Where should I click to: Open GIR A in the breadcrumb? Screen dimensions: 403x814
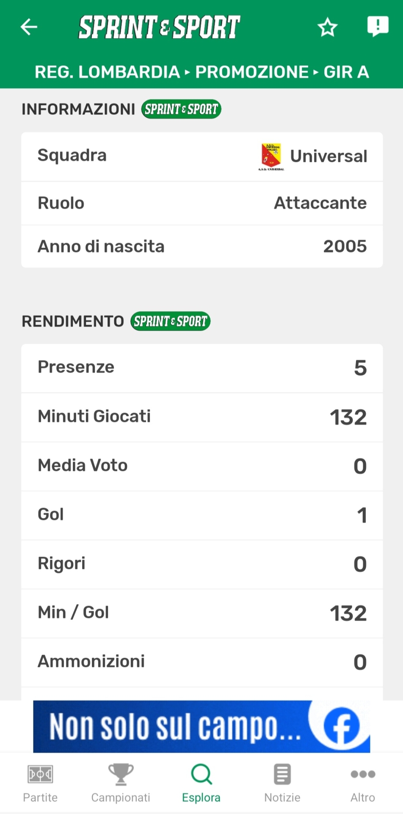coord(346,72)
